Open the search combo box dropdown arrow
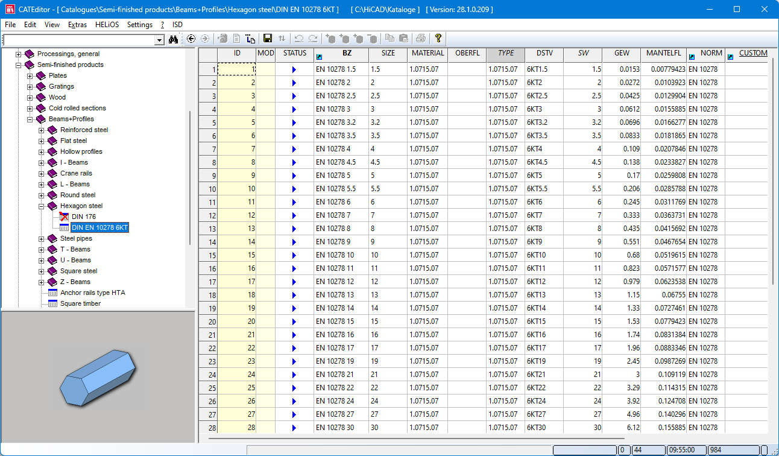This screenshot has height=456, width=779. click(159, 40)
